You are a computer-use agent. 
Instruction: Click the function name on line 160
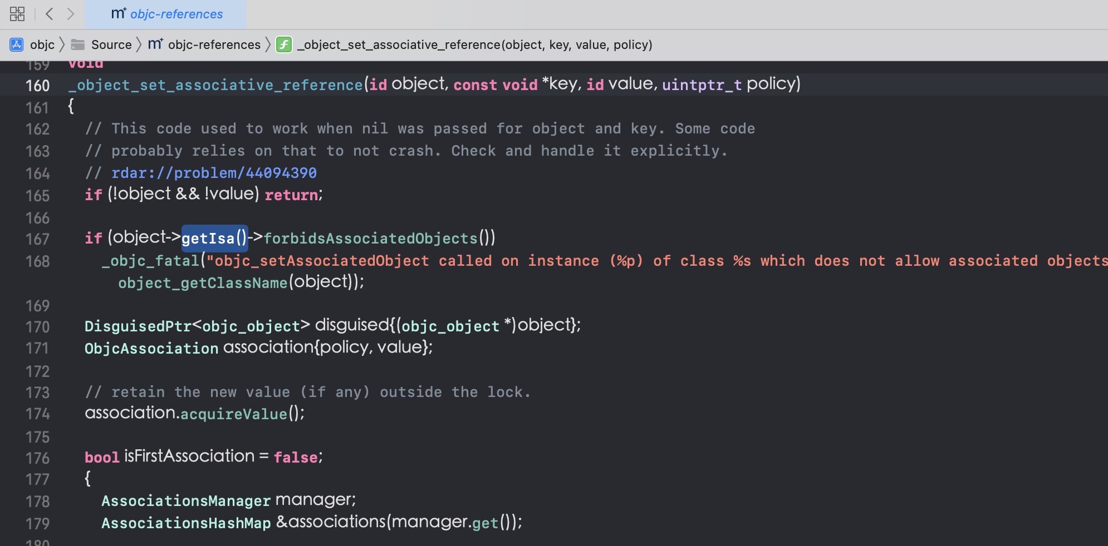[x=215, y=85]
